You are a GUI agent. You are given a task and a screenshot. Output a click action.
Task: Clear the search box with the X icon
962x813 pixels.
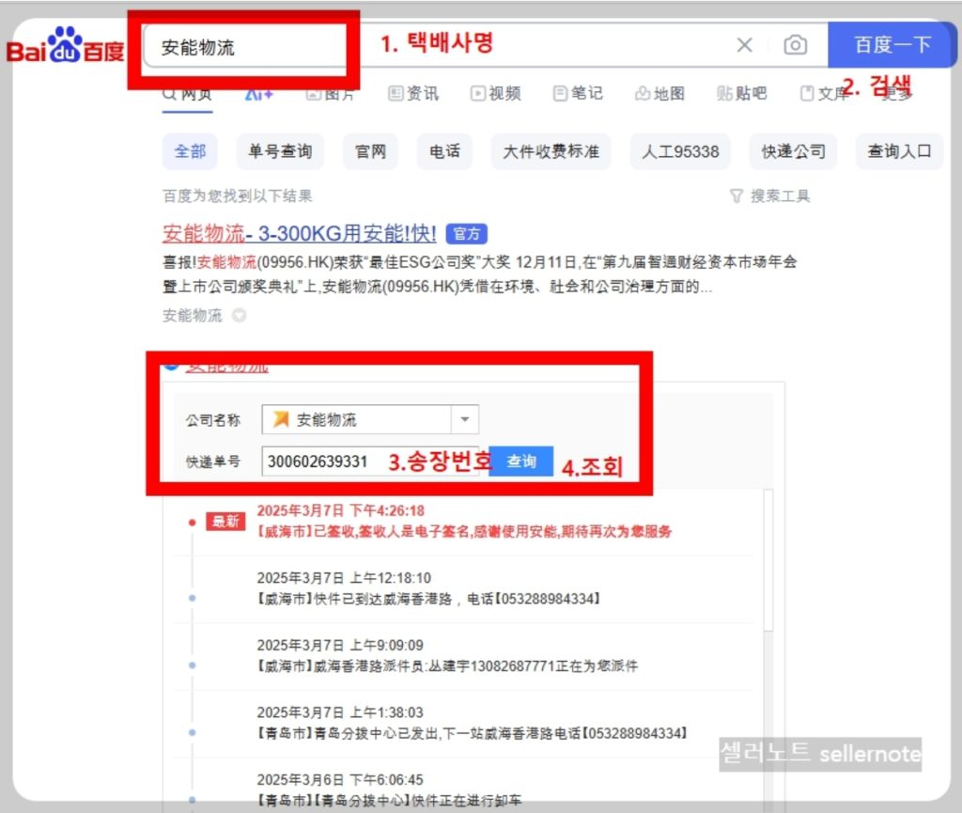744,45
